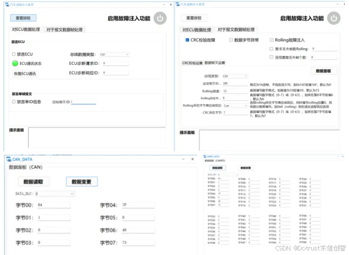This screenshot has height=255, width=349.
Task: Click 字节06 field showing 49 in CAN_DATA
Action: [138, 230]
